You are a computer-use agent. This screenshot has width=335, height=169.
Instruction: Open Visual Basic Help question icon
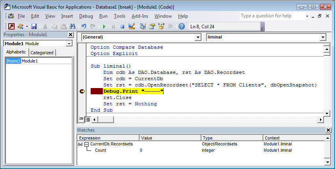182,26
